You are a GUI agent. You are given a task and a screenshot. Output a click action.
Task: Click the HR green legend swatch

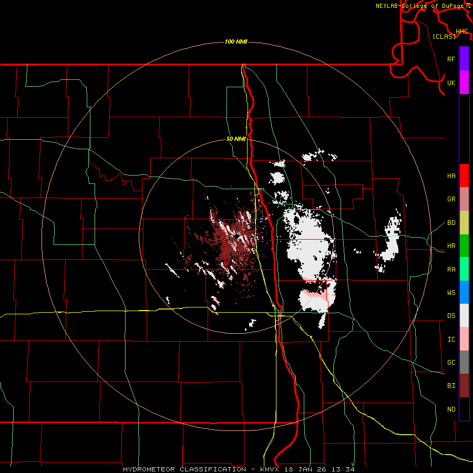pyautogui.click(x=464, y=245)
